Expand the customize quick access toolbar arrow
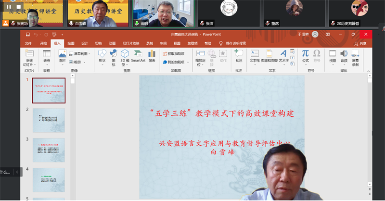Screen dimensions: 385x201 click(x=62, y=35)
